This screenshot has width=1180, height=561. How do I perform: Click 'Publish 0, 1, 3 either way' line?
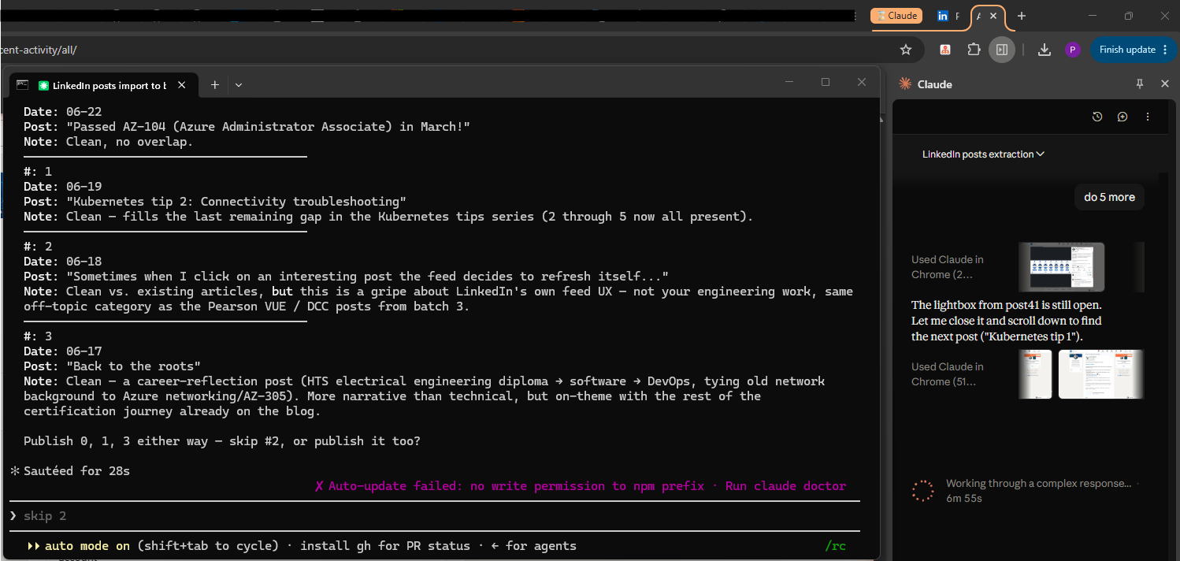click(222, 441)
